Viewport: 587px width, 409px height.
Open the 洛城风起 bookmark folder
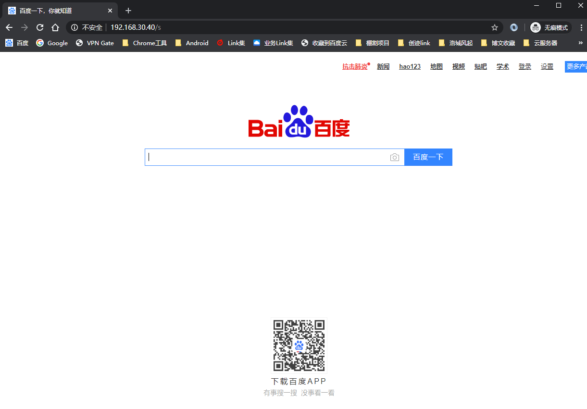(x=455, y=43)
